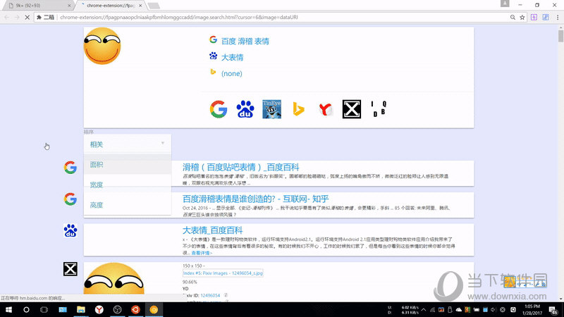
Task: Select 高度 sort option
Action: (x=128, y=205)
